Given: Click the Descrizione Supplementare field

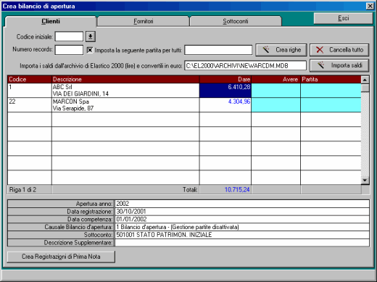Looking at the screenshot, I should coord(242,242).
